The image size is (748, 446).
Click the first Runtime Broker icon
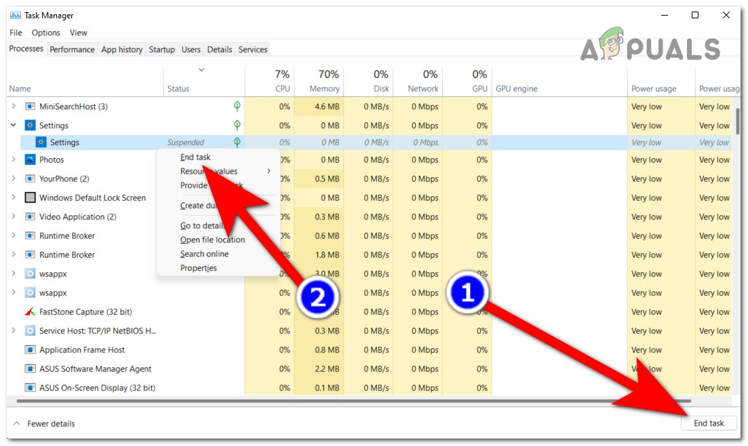coord(30,236)
